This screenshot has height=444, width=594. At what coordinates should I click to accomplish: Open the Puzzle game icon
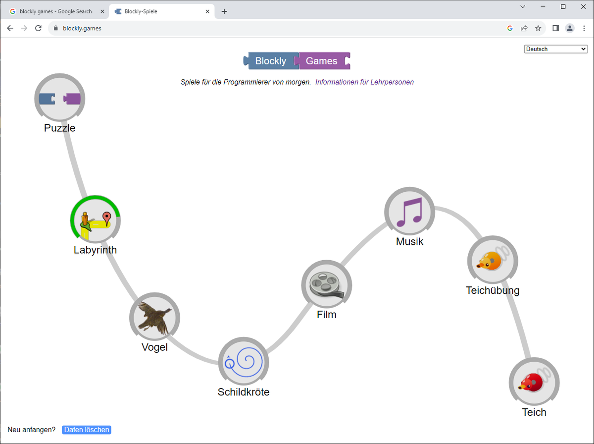(59, 98)
